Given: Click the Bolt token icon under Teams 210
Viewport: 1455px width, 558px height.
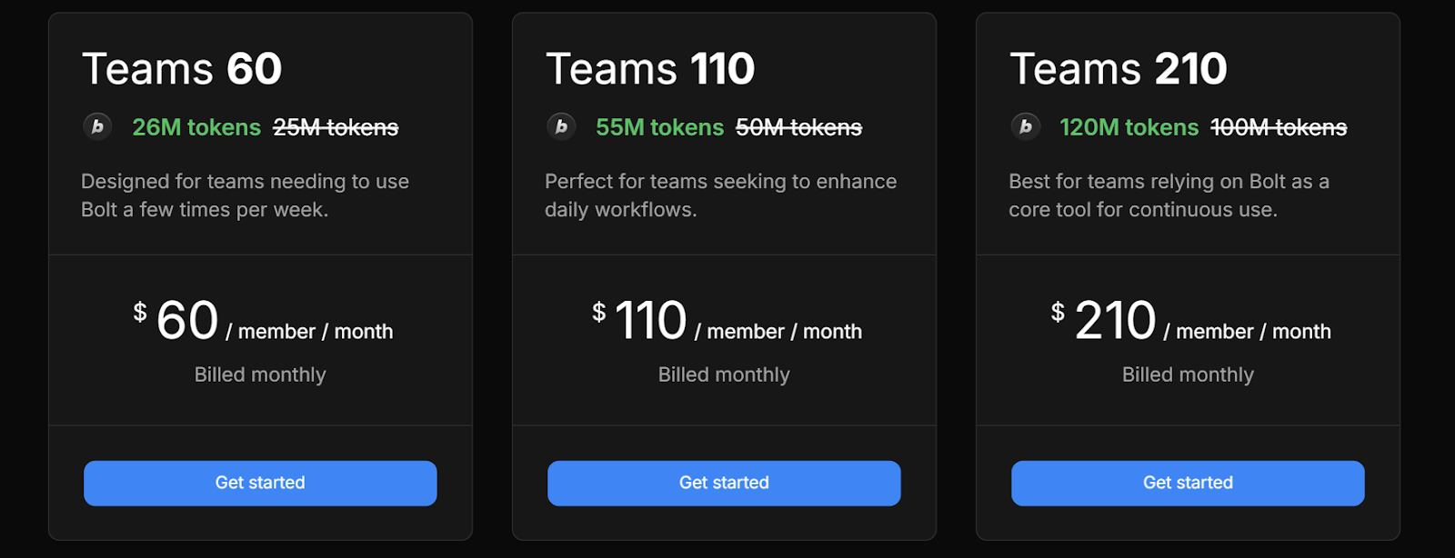Looking at the screenshot, I should coord(1025,126).
